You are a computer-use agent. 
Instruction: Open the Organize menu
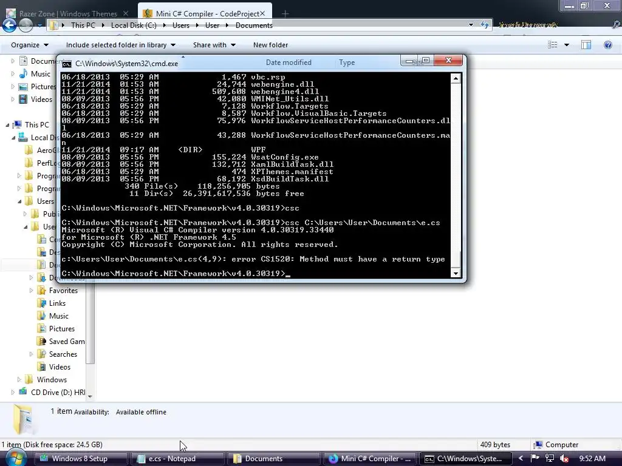click(x=30, y=45)
